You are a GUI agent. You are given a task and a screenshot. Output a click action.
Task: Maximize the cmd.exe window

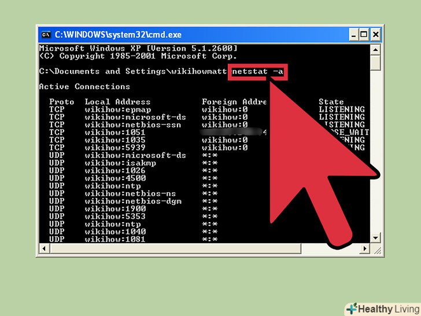364,34
